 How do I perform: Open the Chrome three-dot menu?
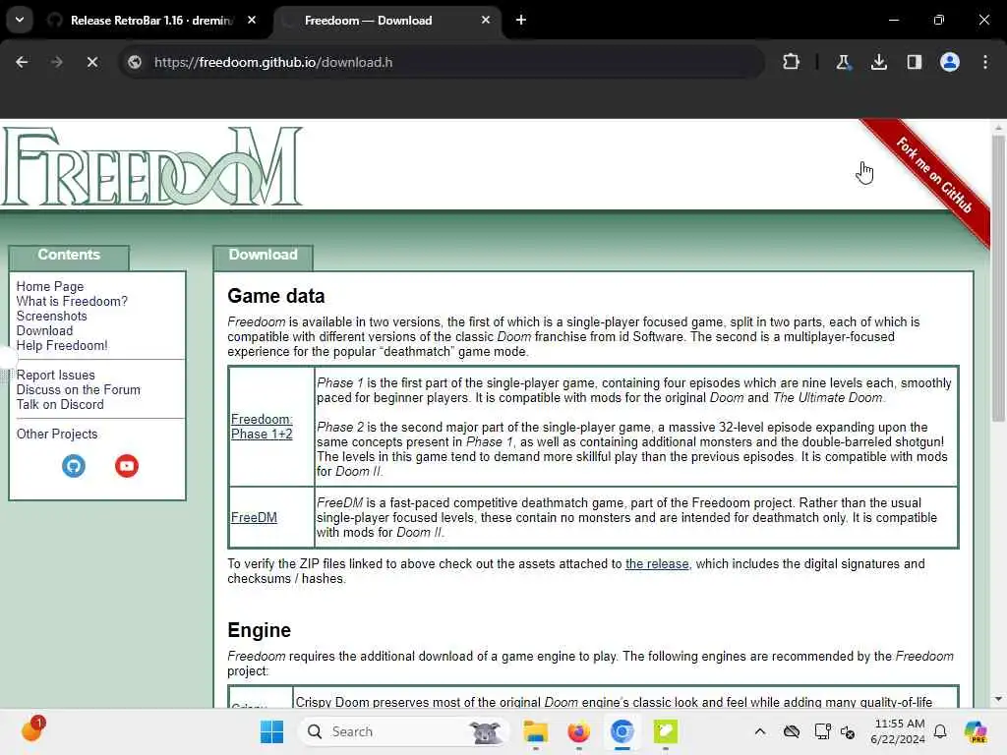click(x=985, y=62)
